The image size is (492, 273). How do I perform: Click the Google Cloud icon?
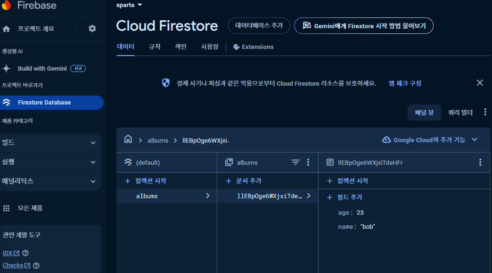pos(386,140)
